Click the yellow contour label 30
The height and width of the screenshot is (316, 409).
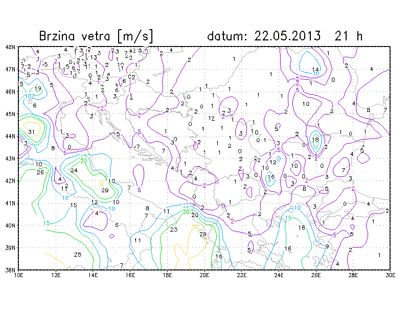click(x=195, y=227)
